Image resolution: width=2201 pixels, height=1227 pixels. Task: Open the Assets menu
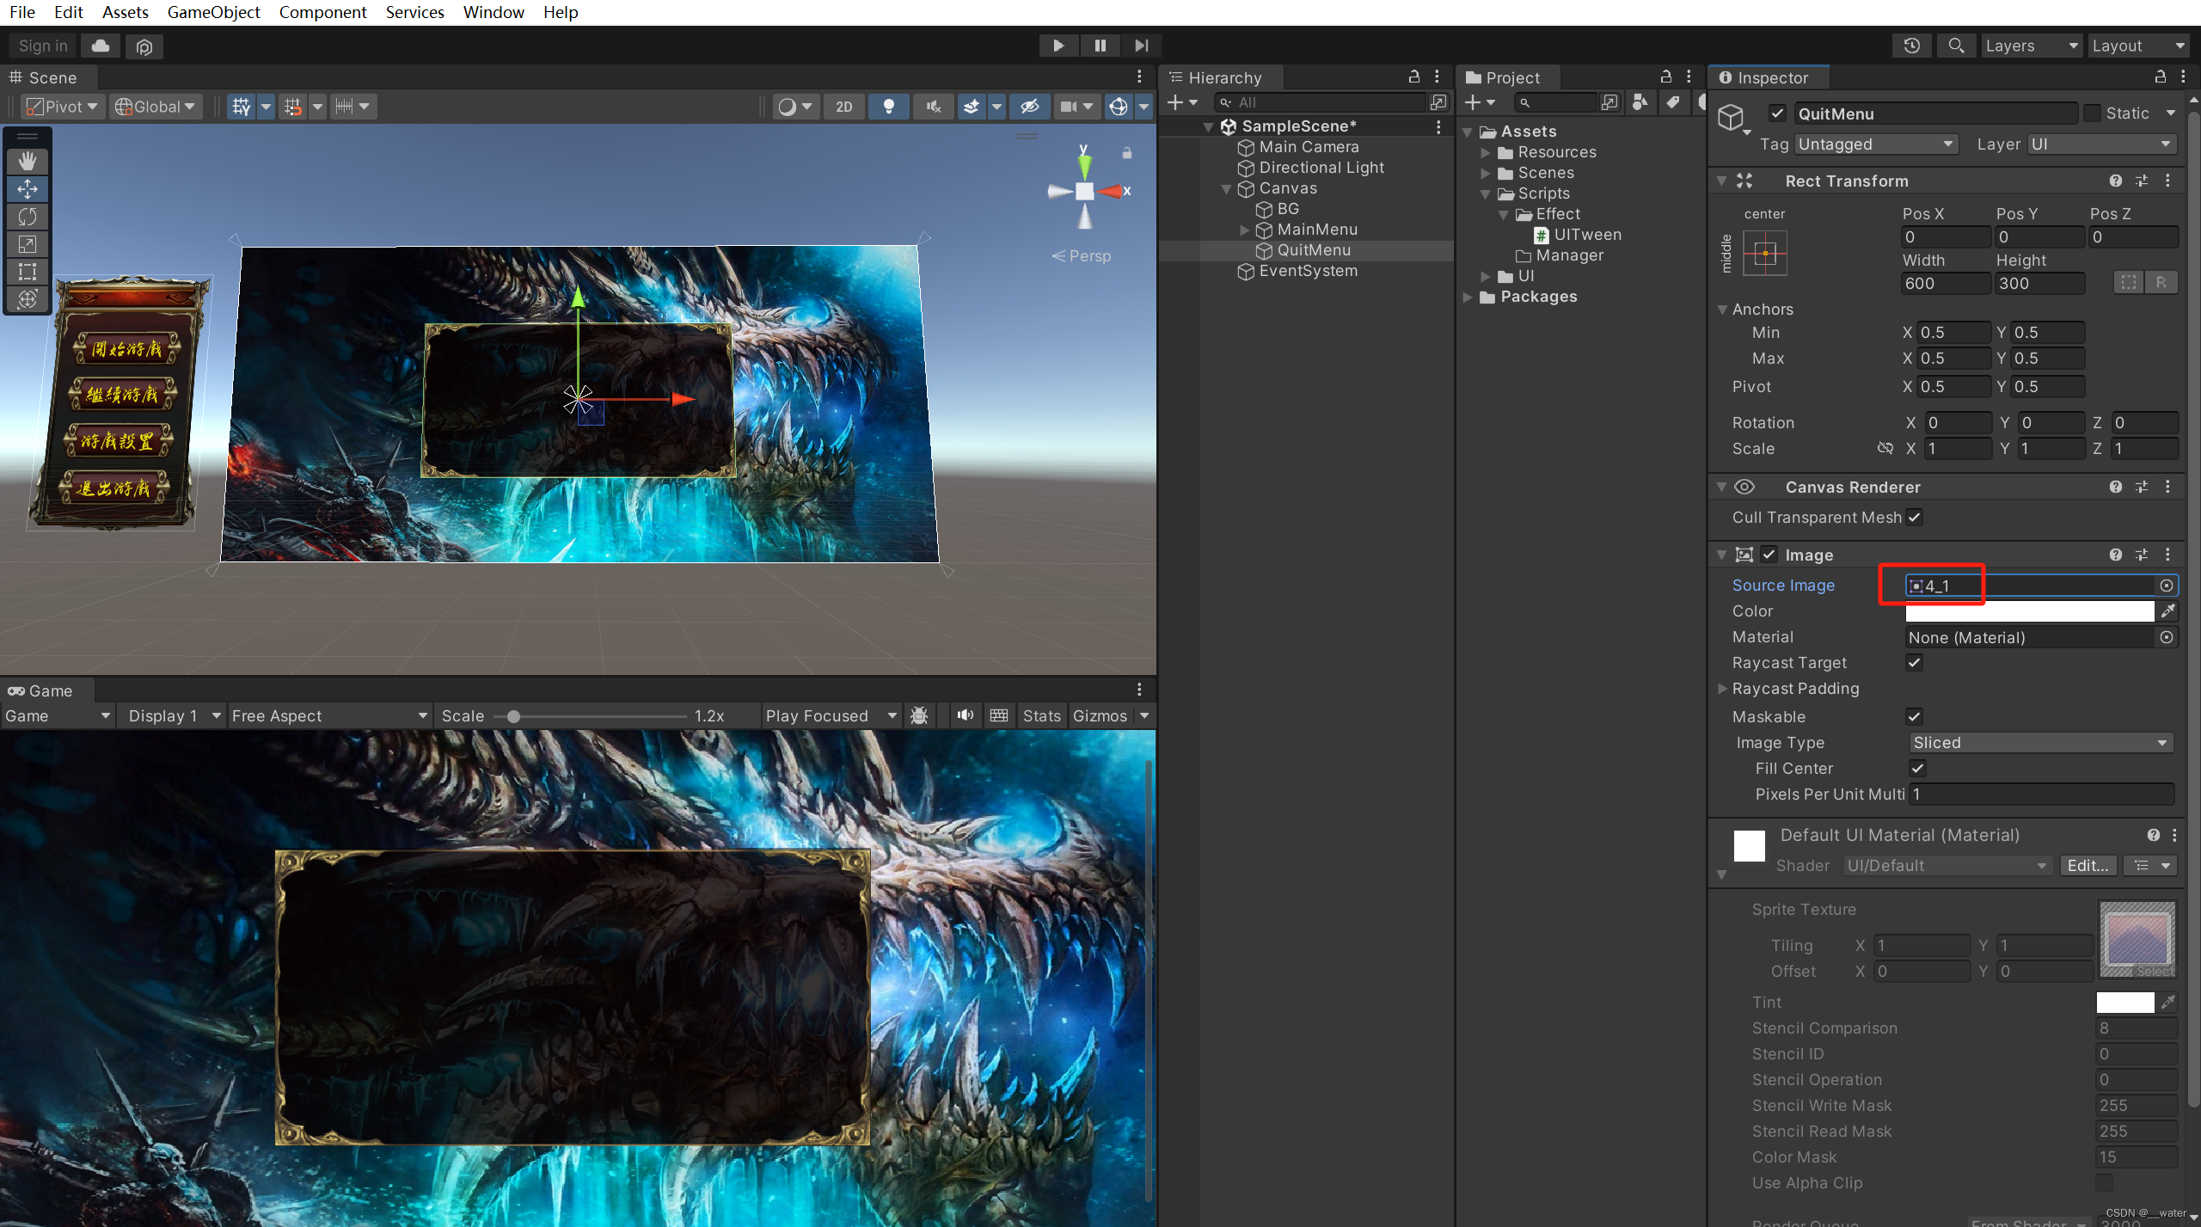coord(126,12)
